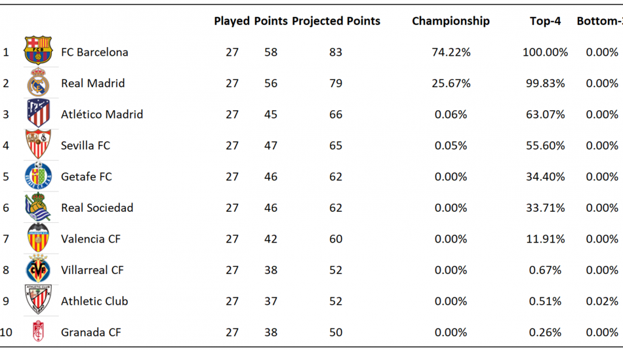Select the Getafe FC badge icon

coord(38,176)
